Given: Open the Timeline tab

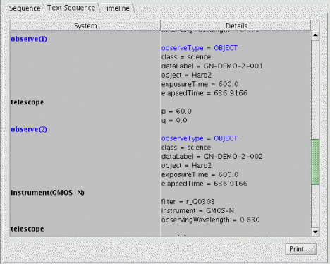Looking at the screenshot, I should coord(116,8).
